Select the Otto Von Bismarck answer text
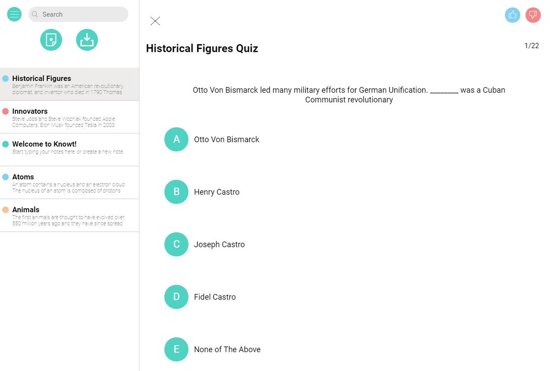The height and width of the screenshot is (371, 550). [x=226, y=139]
